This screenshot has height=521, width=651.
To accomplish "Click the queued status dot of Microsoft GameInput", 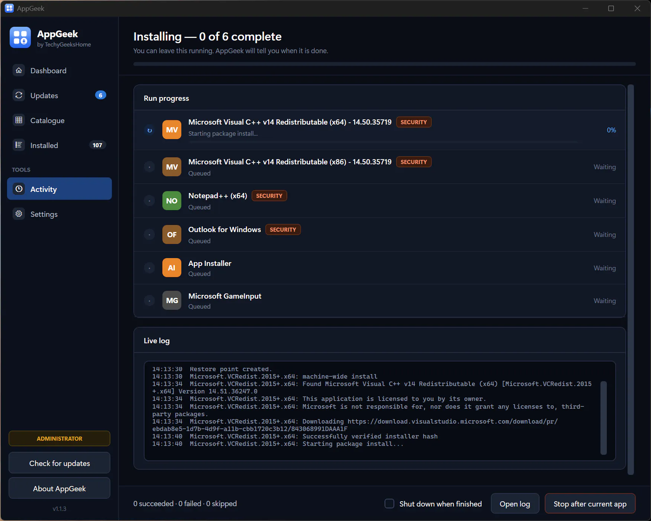I will 149,300.
